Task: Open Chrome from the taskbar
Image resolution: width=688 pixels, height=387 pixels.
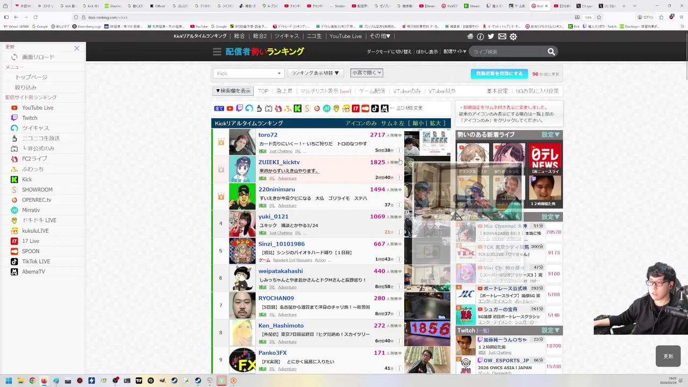Action: (32, 381)
